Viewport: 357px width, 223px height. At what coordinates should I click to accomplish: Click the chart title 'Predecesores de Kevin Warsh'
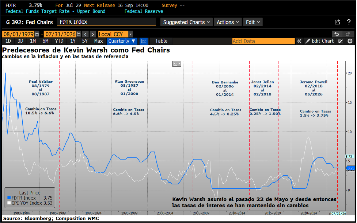[x=86, y=50]
